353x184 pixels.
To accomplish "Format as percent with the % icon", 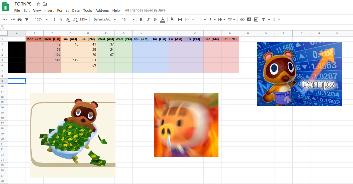I will coord(61,19).
